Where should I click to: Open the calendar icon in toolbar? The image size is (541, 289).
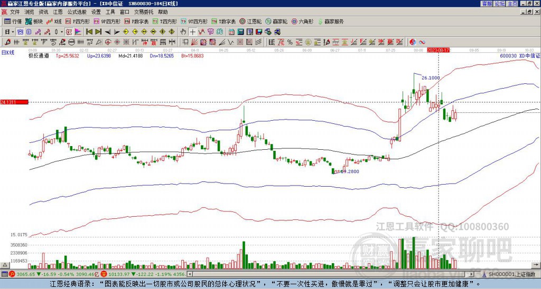point(231,32)
